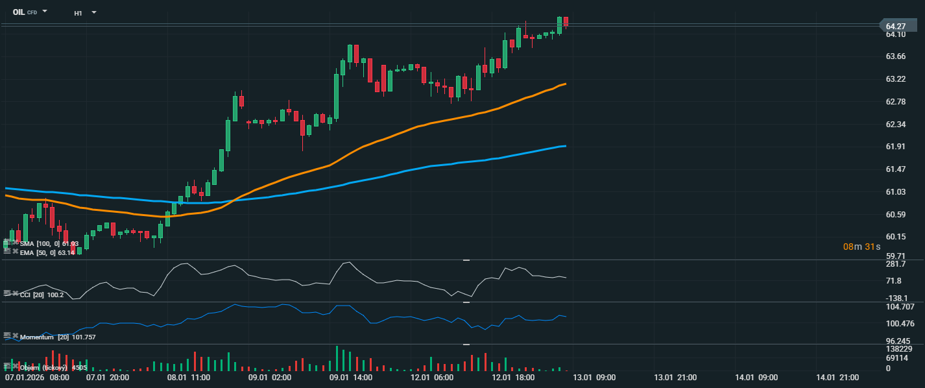Click the orange candle countdown timer
The height and width of the screenshot is (388, 925).
(x=861, y=247)
